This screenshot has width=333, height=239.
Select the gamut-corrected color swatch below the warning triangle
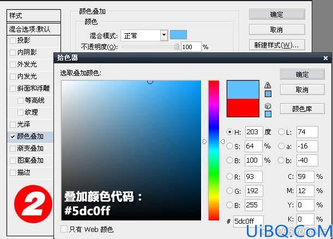268,94
